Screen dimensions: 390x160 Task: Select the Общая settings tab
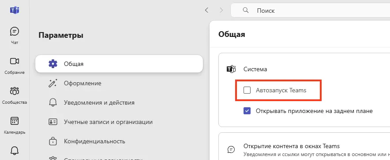pos(119,64)
